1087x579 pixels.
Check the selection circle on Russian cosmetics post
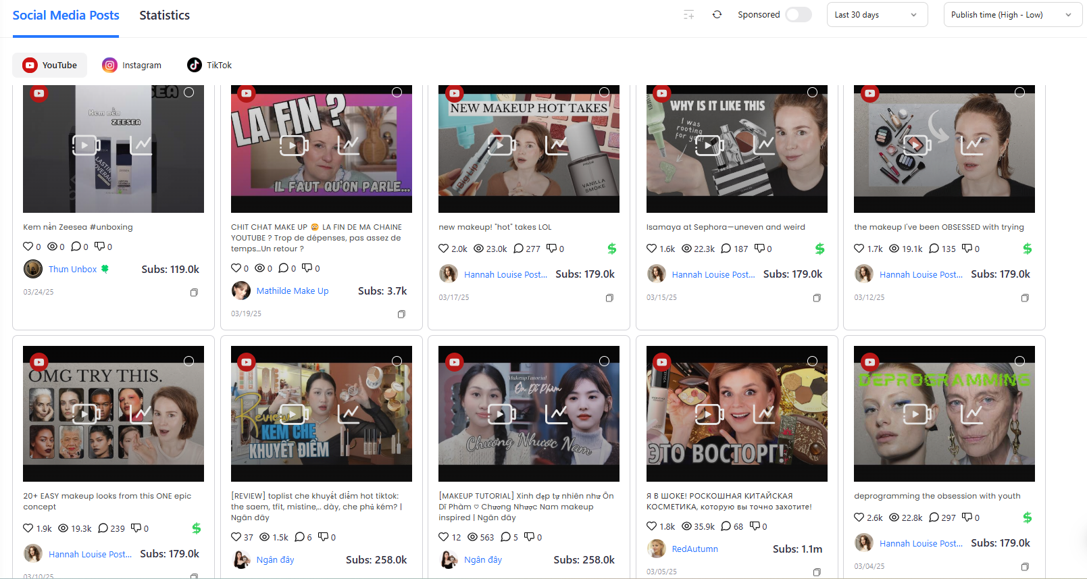812,361
